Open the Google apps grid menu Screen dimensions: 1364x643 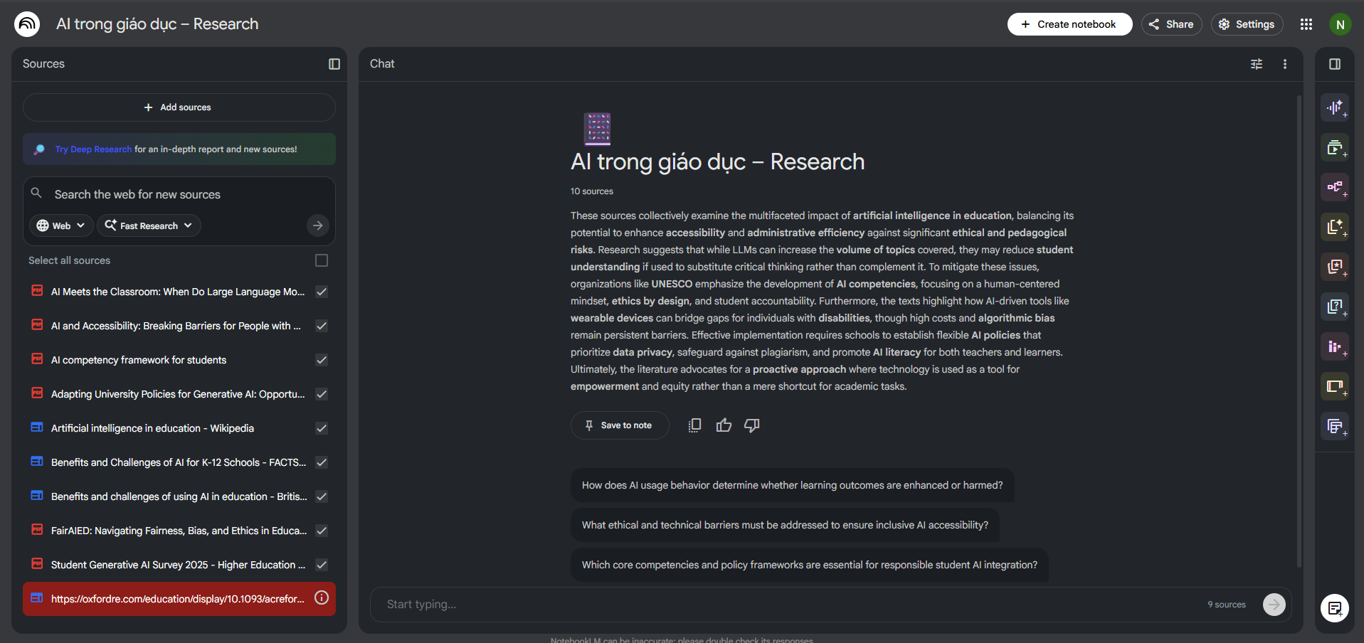(1306, 24)
